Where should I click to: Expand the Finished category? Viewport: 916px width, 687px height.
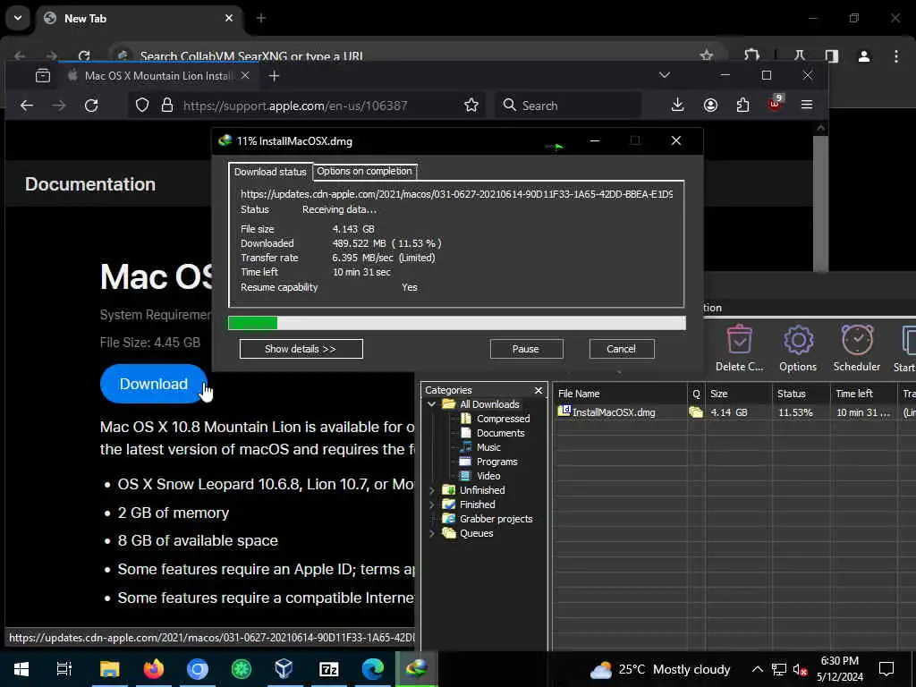pos(432,505)
